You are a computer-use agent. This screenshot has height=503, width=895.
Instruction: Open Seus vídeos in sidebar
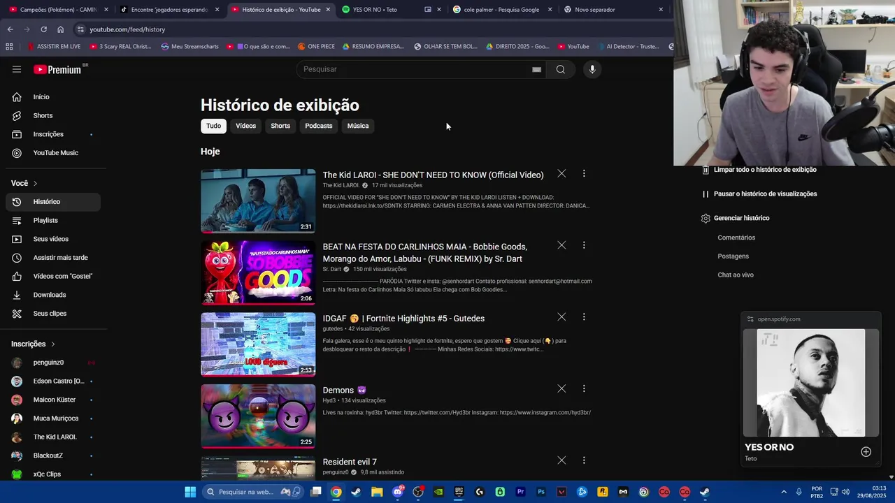click(x=53, y=239)
